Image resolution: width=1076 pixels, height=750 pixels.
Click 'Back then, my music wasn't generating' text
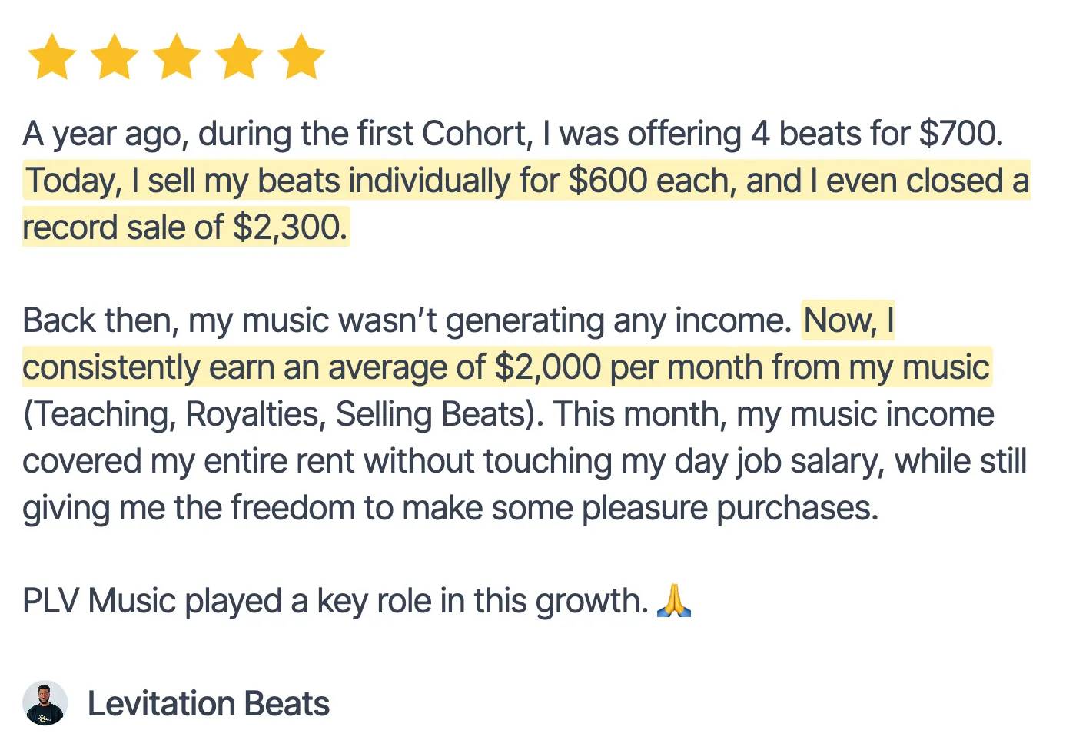(307, 320)
